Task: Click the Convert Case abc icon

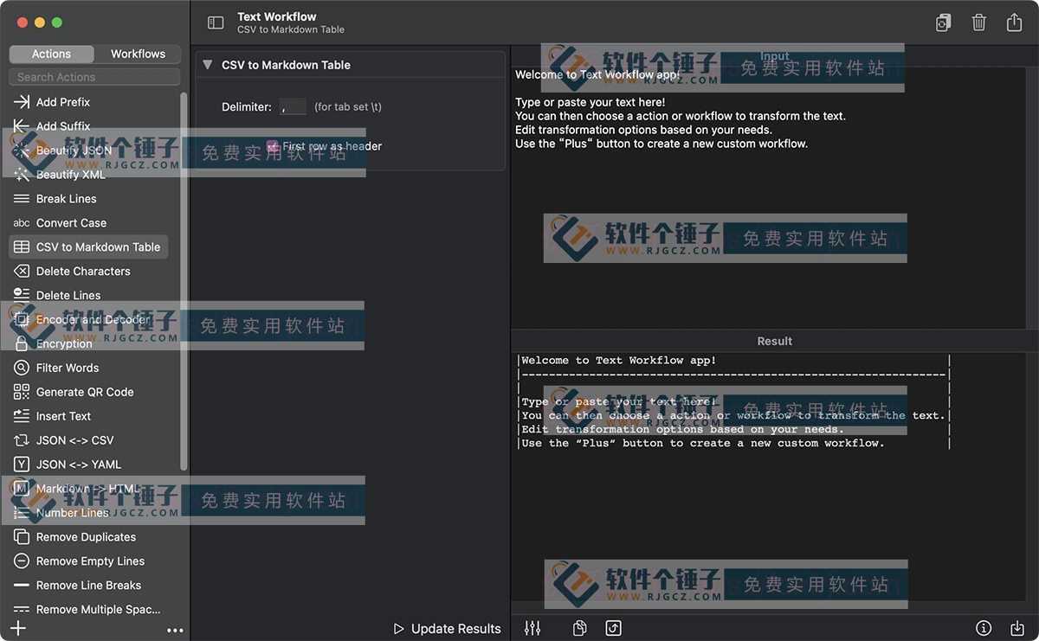Action: click(x=22, y=223)
